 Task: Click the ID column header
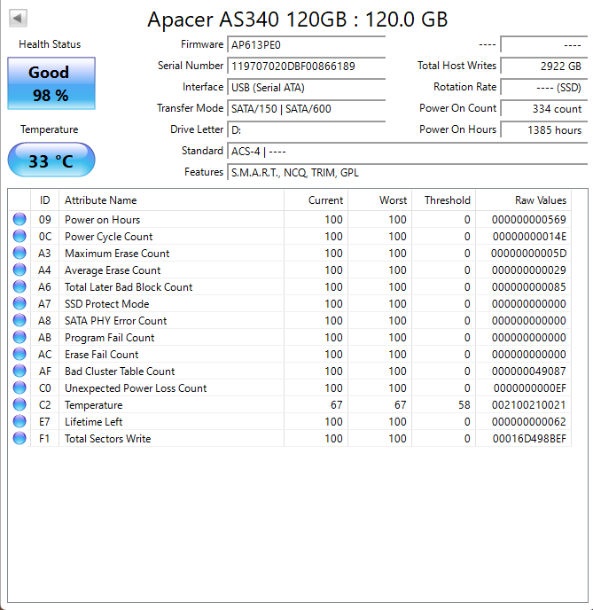pyautogui.click(x=44, y=200)
